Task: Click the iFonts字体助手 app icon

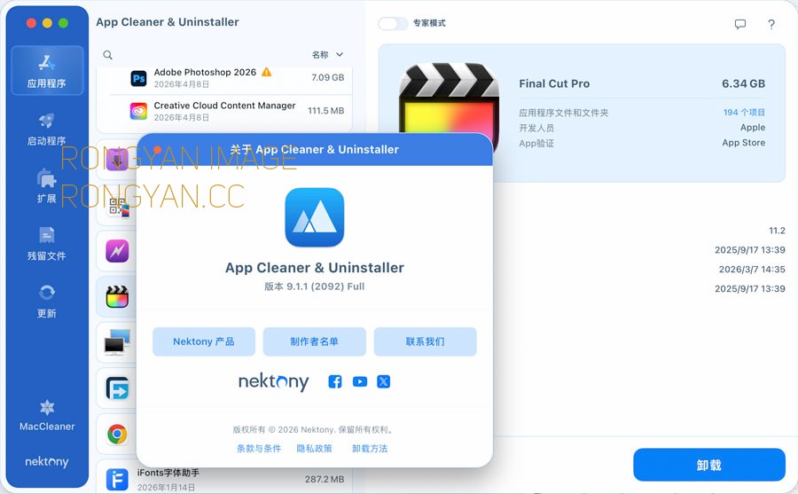Action: pos(117,480)
